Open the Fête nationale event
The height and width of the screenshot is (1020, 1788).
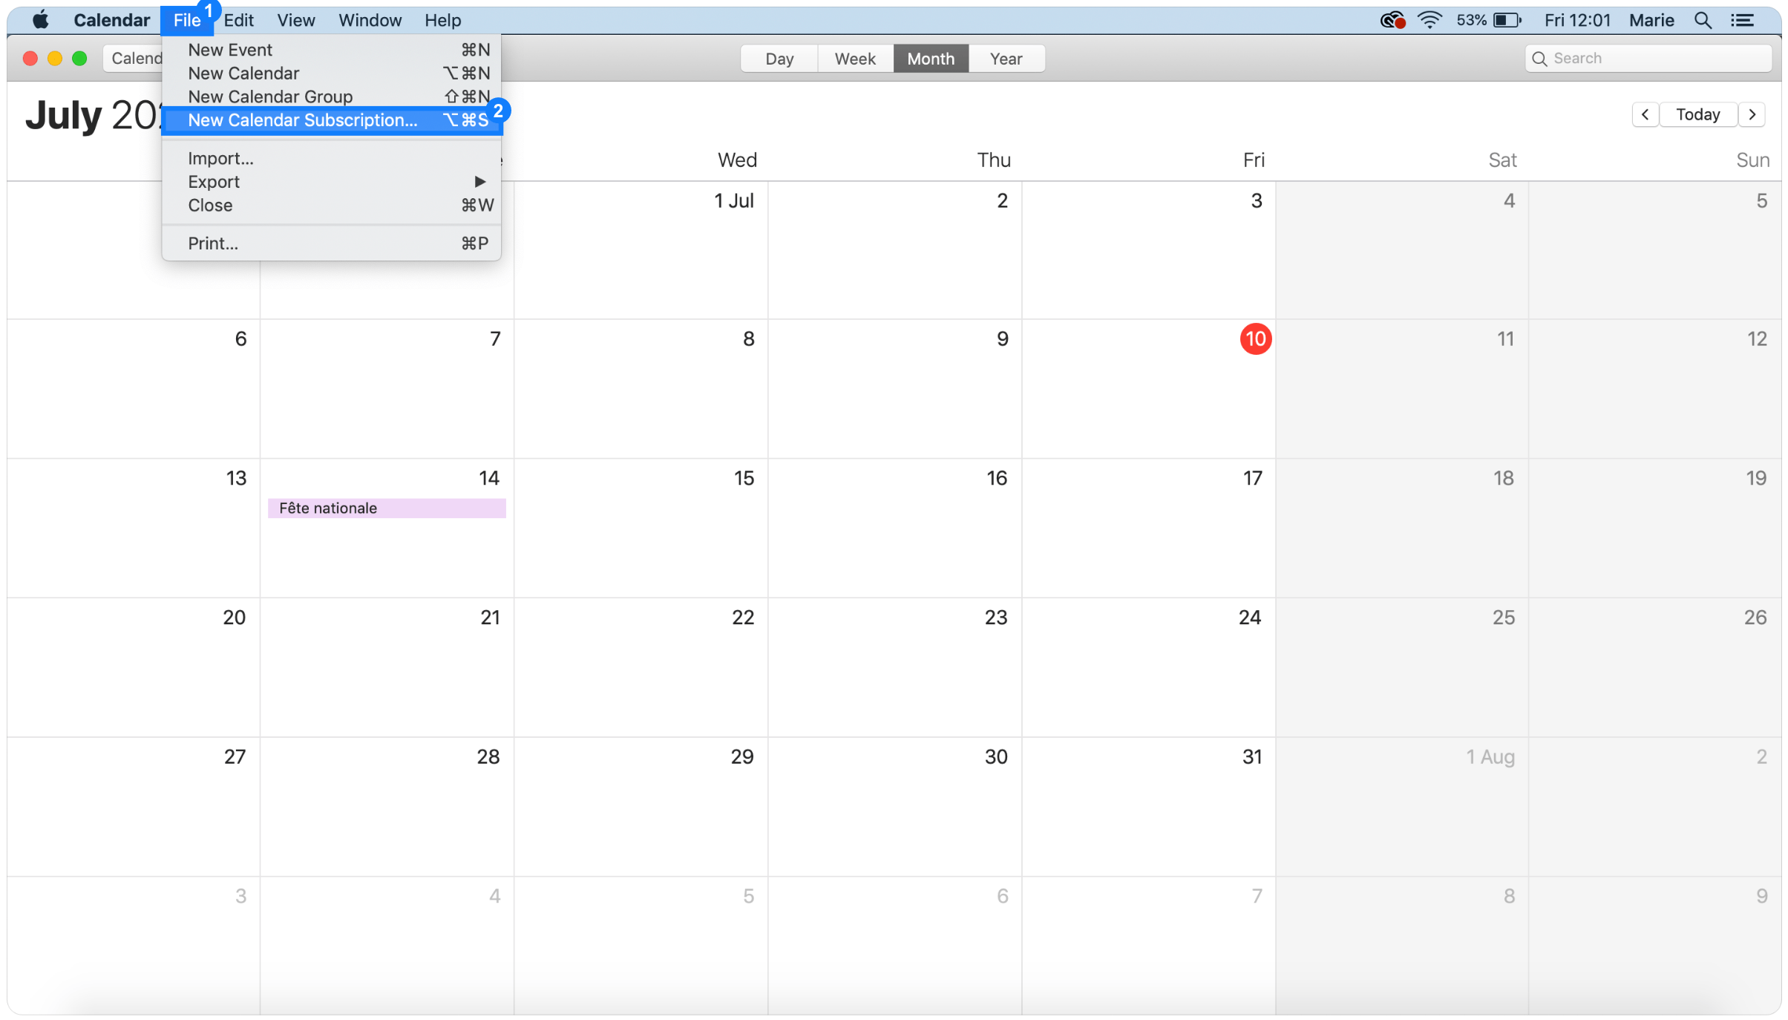pos(387,509)
